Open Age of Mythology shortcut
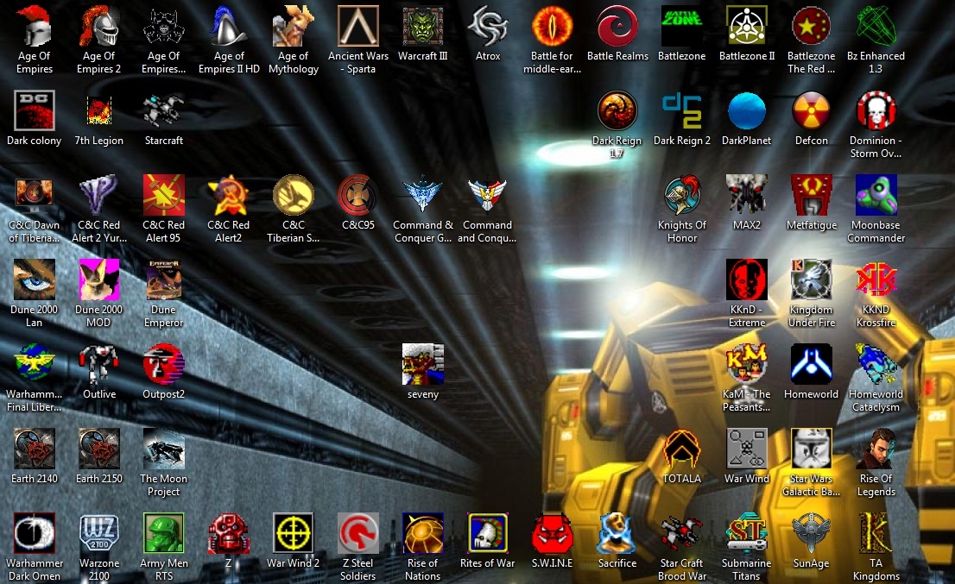This screenshot has width=955, height=584. [x=293, y=27]
